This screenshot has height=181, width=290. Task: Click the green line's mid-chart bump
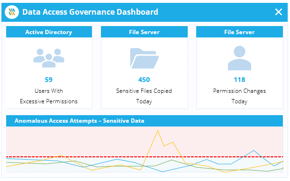click(172, 160)
